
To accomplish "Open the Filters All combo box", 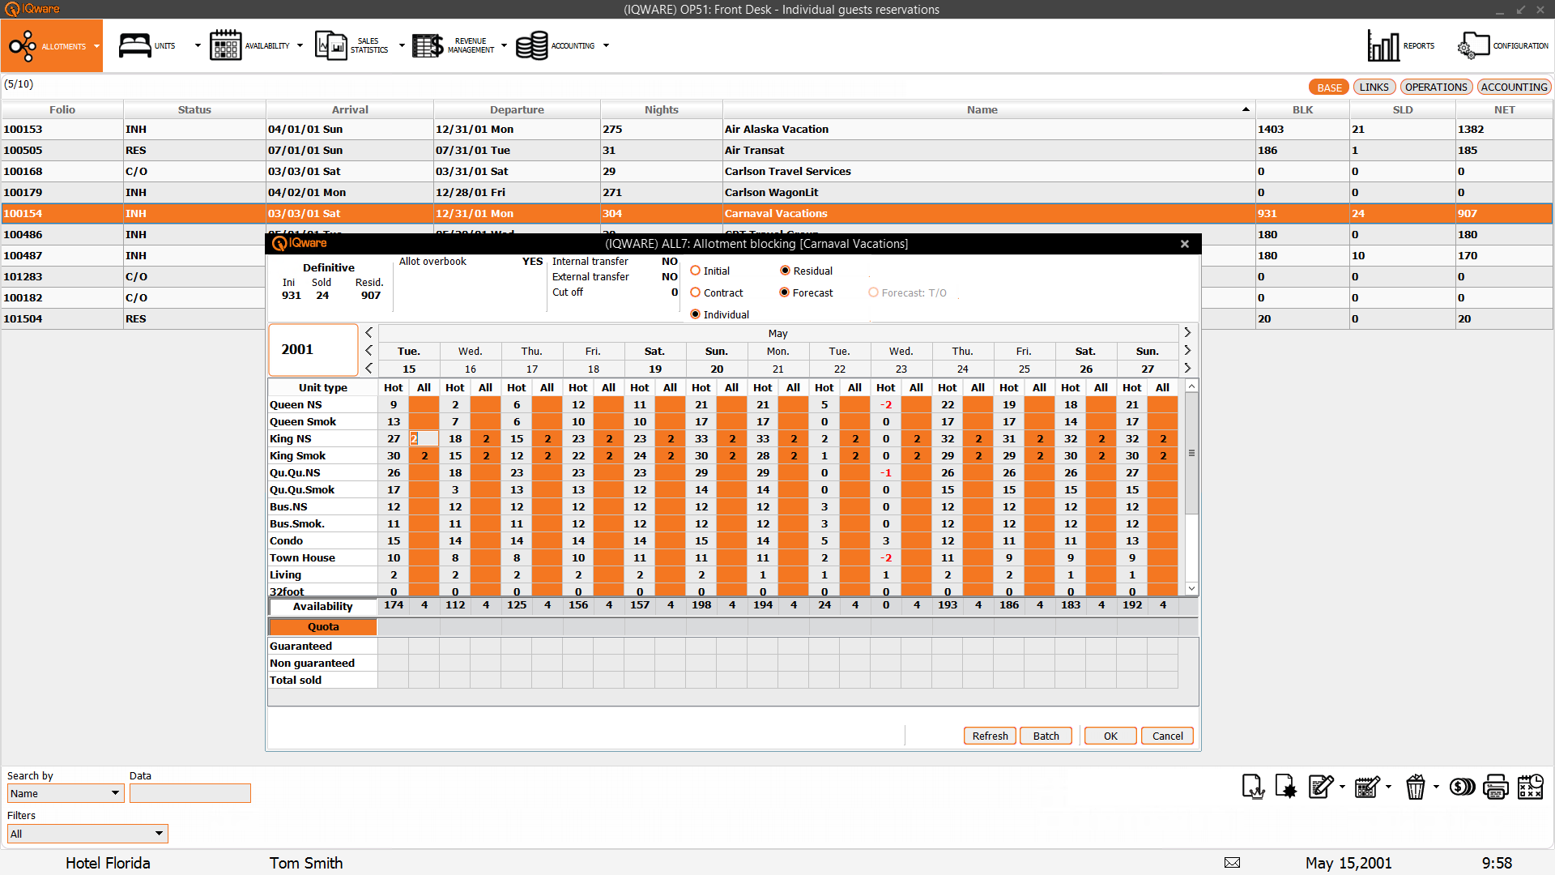I will click(87, 834).
